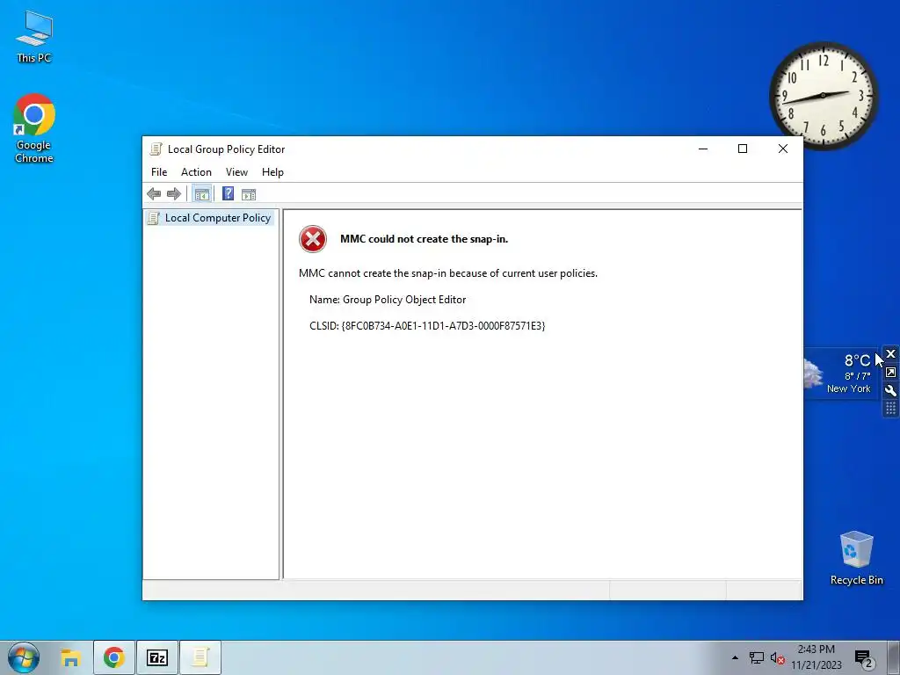This screenshot has height=675, width=900.
Task: Close the weather gadget
Action: 891,353
